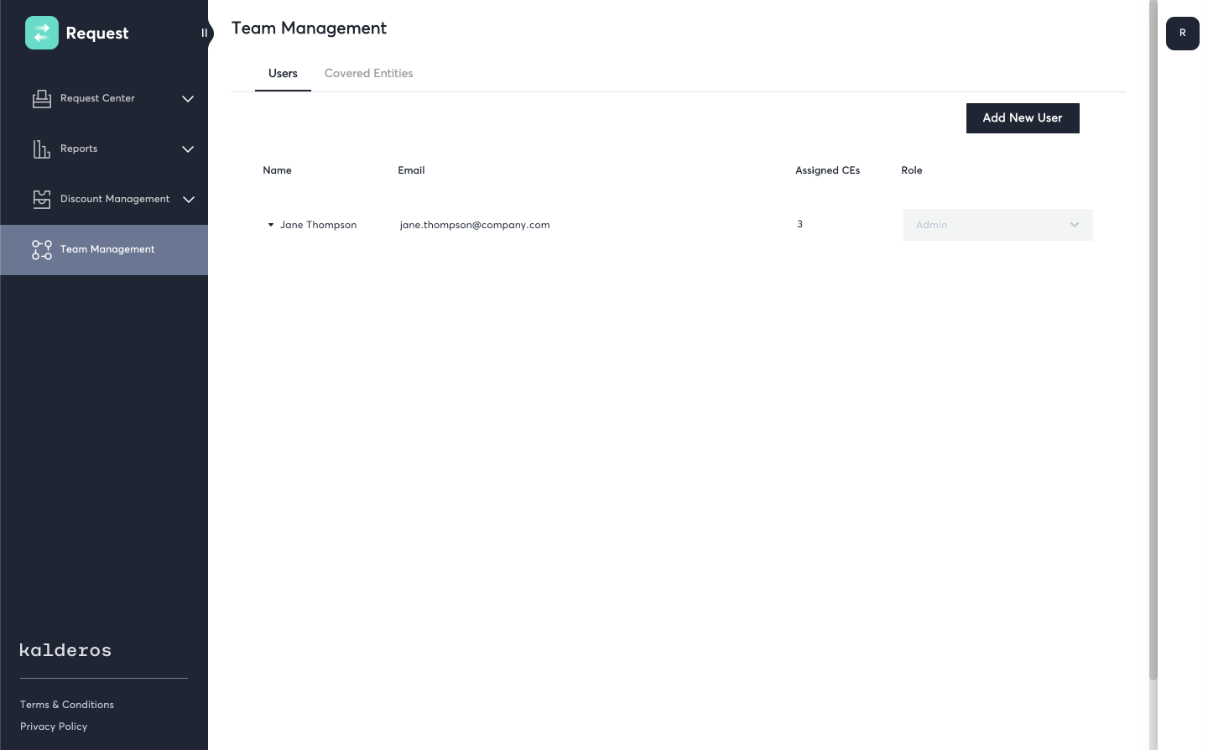Open Discount Management menu item
The image size is (1208, 750).
point(104,200)
